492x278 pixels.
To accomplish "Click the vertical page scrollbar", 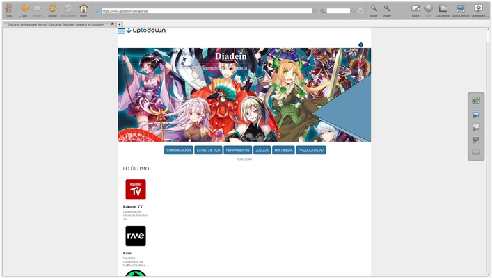I will pos(488,152).
